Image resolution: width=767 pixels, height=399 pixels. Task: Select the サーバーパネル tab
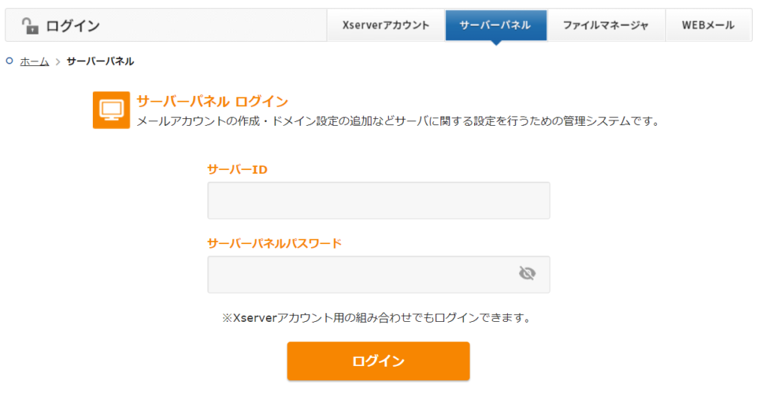coord(496,25)
